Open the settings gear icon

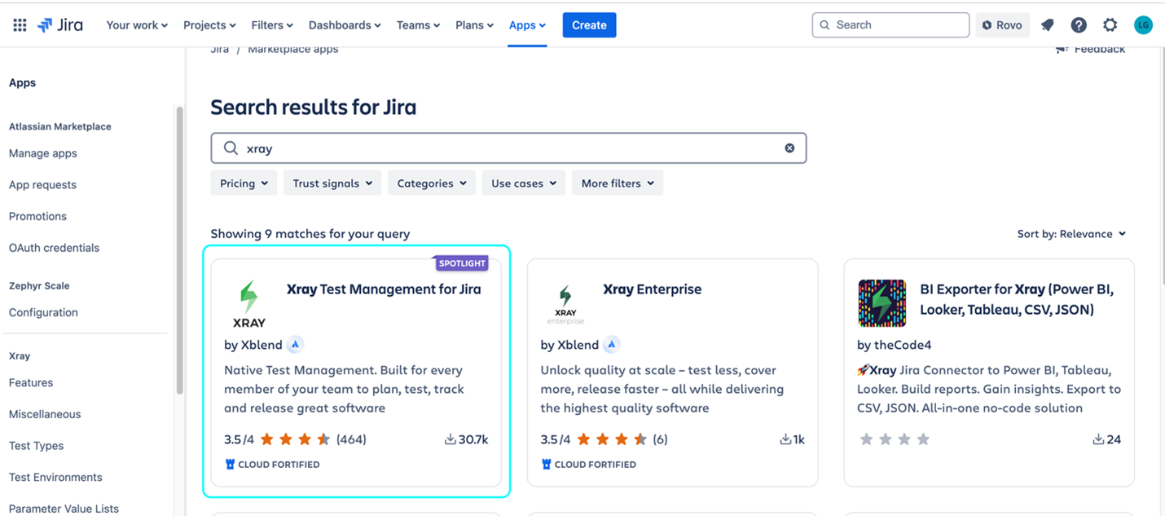1110,25
